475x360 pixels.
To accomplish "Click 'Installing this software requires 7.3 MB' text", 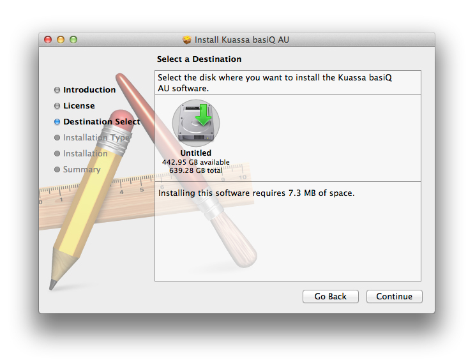I will [256, 193].
